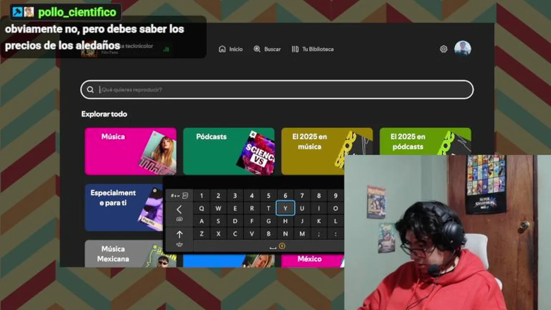Click the pollo_cientifico chat username

[x=77, y=12]
